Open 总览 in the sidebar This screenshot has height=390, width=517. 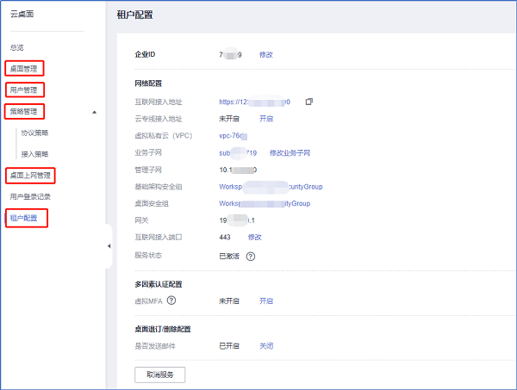point(17,47)
